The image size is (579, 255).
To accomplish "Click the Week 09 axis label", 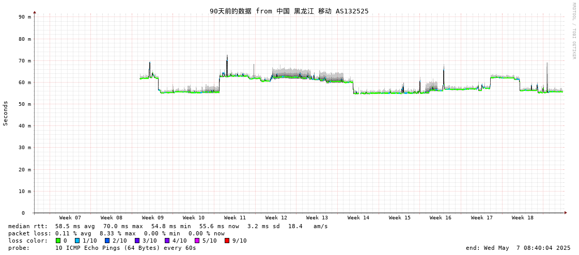I will [x=153, y=218].
